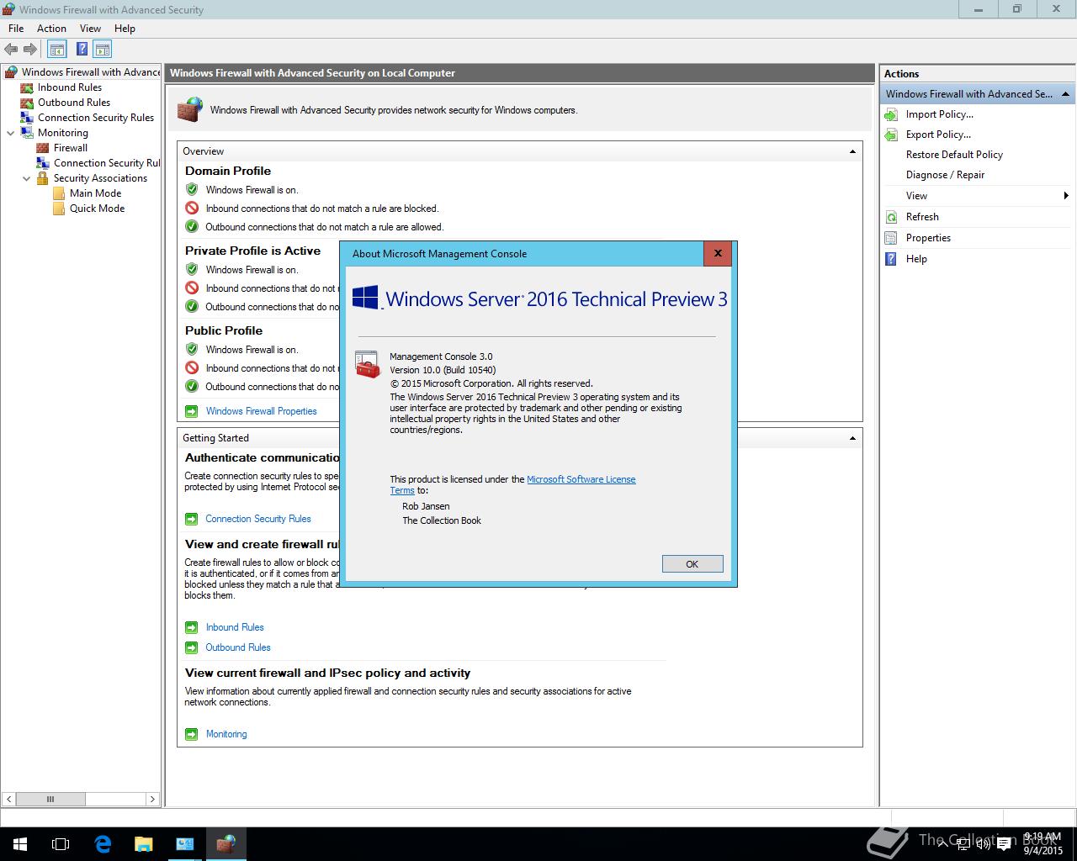Click Import Policy icon in Actions

(891, 114)
